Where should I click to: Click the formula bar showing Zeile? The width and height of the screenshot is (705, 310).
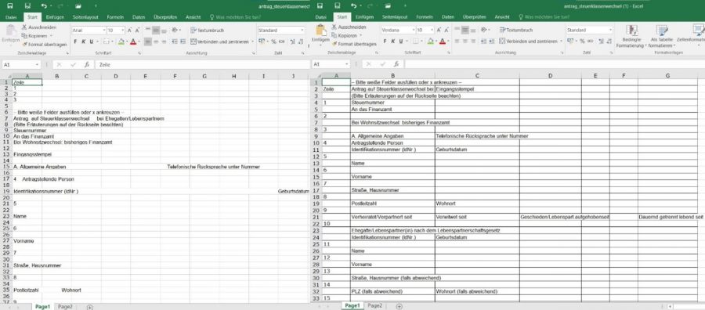click(x=202, y=65)
